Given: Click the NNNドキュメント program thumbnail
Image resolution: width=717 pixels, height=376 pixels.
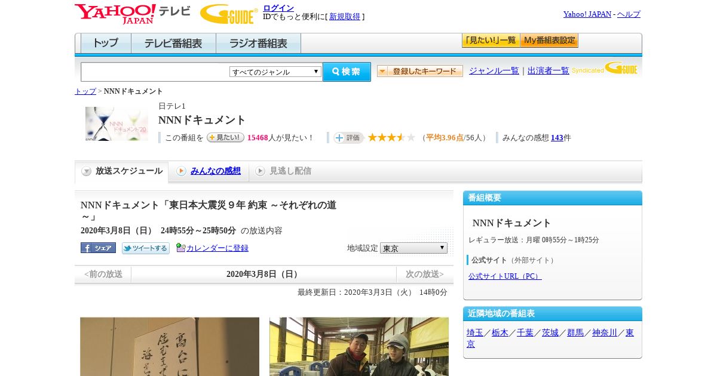Looking at the screenshot, I should pos(117,124).
